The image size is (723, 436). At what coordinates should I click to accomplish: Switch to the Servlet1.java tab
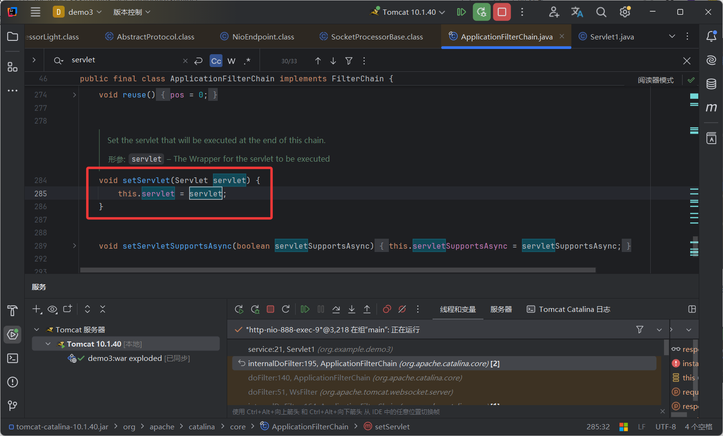(611, 37)
